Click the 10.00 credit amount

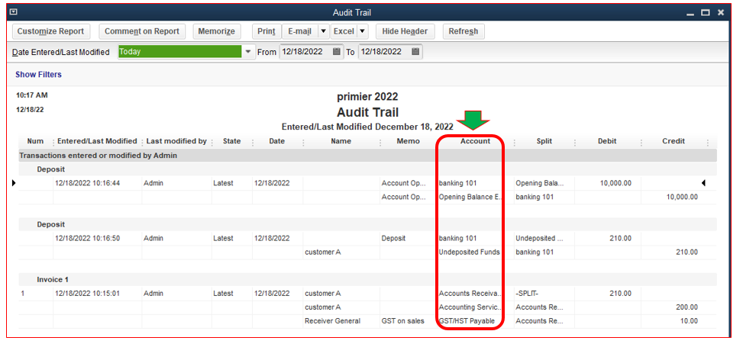(689, 321)
